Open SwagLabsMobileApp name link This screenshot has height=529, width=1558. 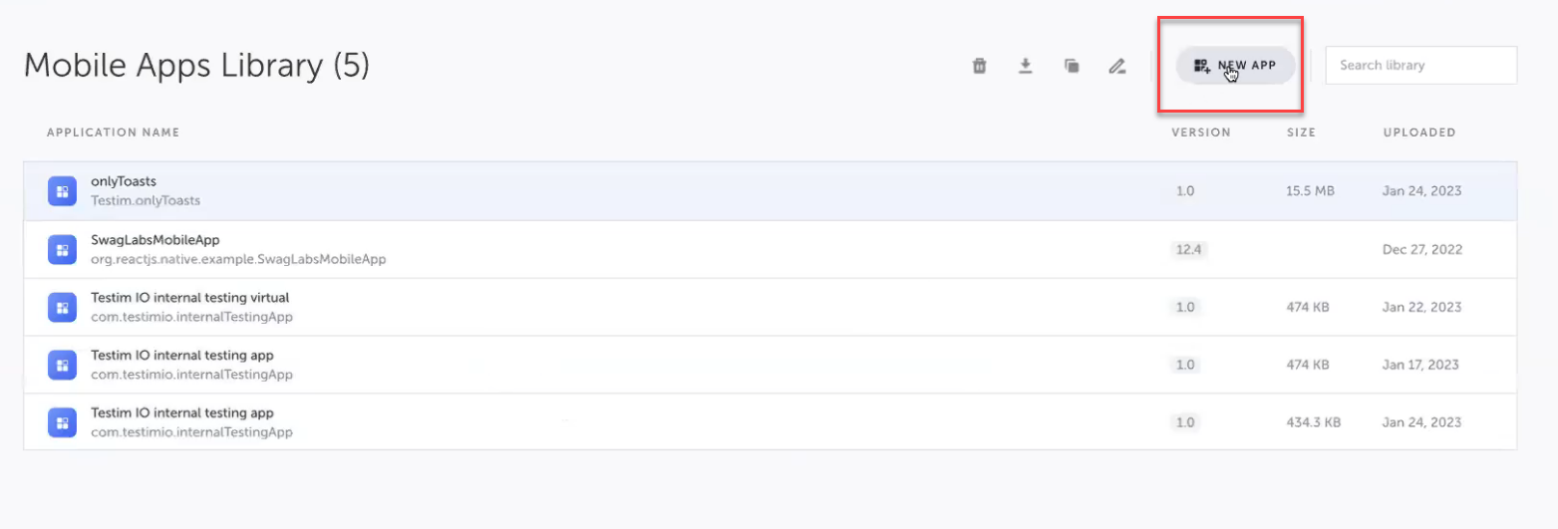click(x=155, y=240)
